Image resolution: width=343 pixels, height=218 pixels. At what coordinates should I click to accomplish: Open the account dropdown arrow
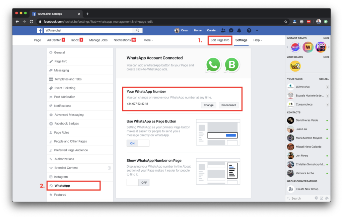click(x=257, y=30)
